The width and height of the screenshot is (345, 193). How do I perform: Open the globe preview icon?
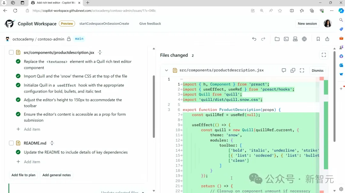(x=304, y=39)
